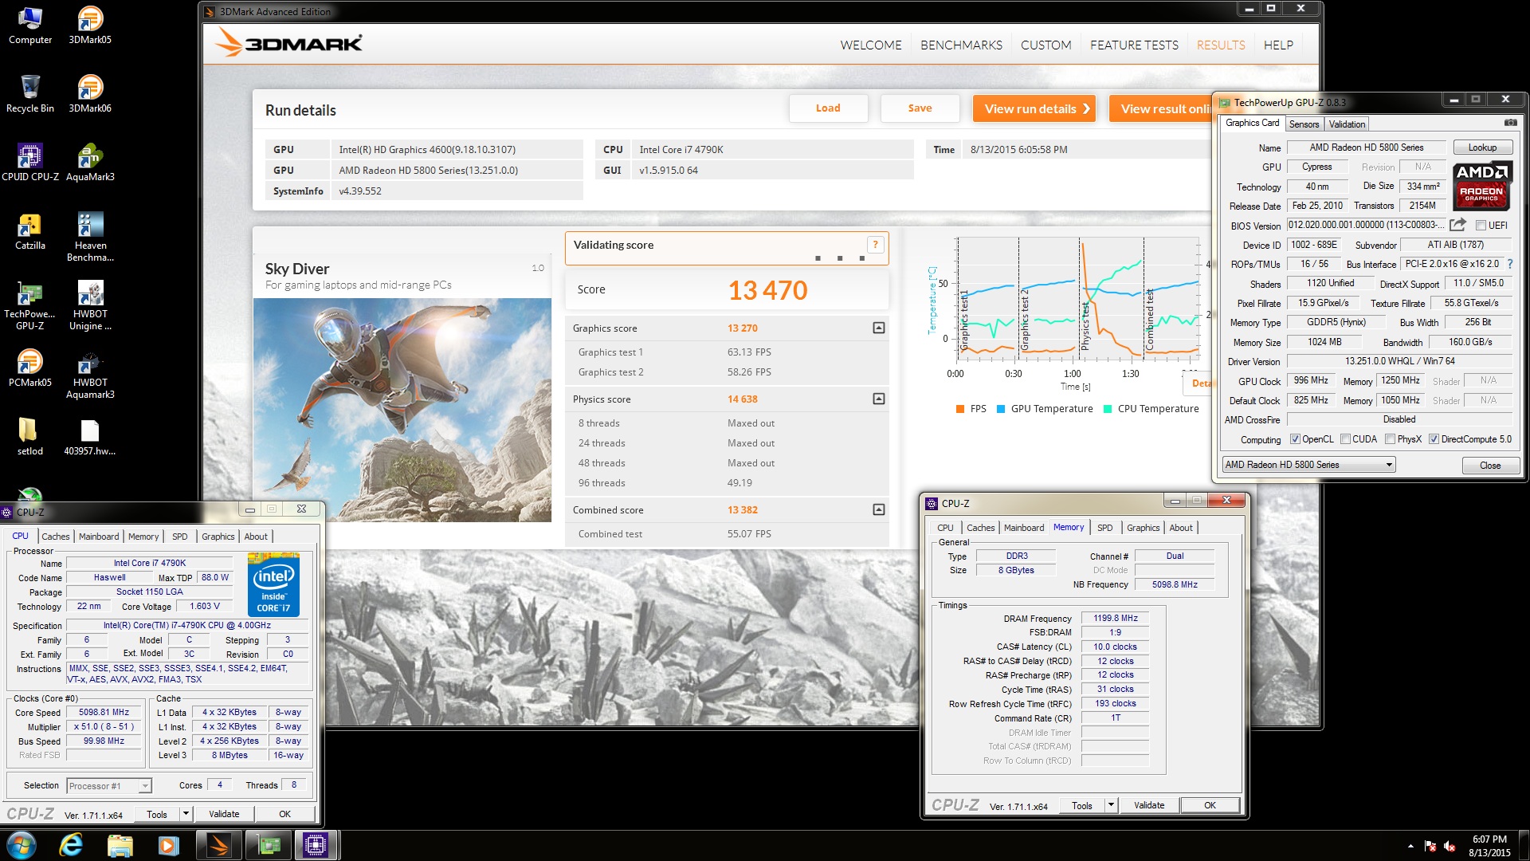Image resolution: width=1530 pixels, height=861 pixels.
Task: Open Windows Explorer from the taskbar
Action: [x=120, y=845]
